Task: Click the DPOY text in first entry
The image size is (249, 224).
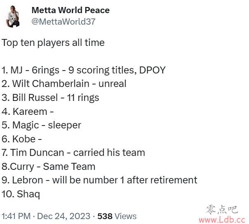Action: point(152,70)
